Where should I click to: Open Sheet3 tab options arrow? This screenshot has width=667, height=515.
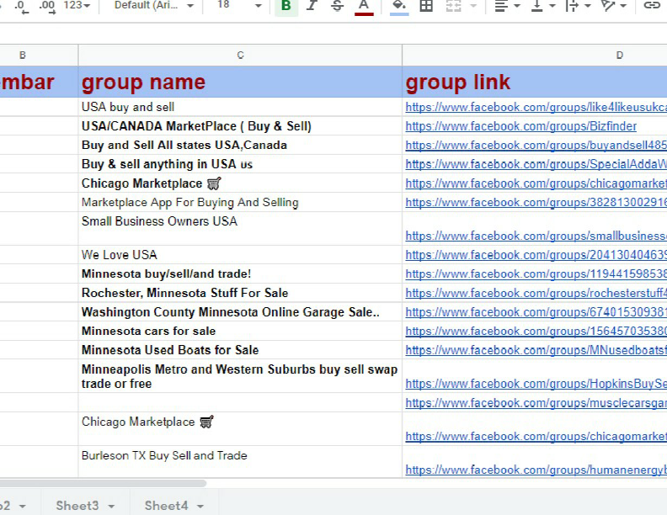(111, 506)
